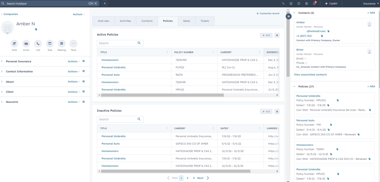
Task: Click the Active Policies horizontal scrollbar
Action: click(186, 95)
